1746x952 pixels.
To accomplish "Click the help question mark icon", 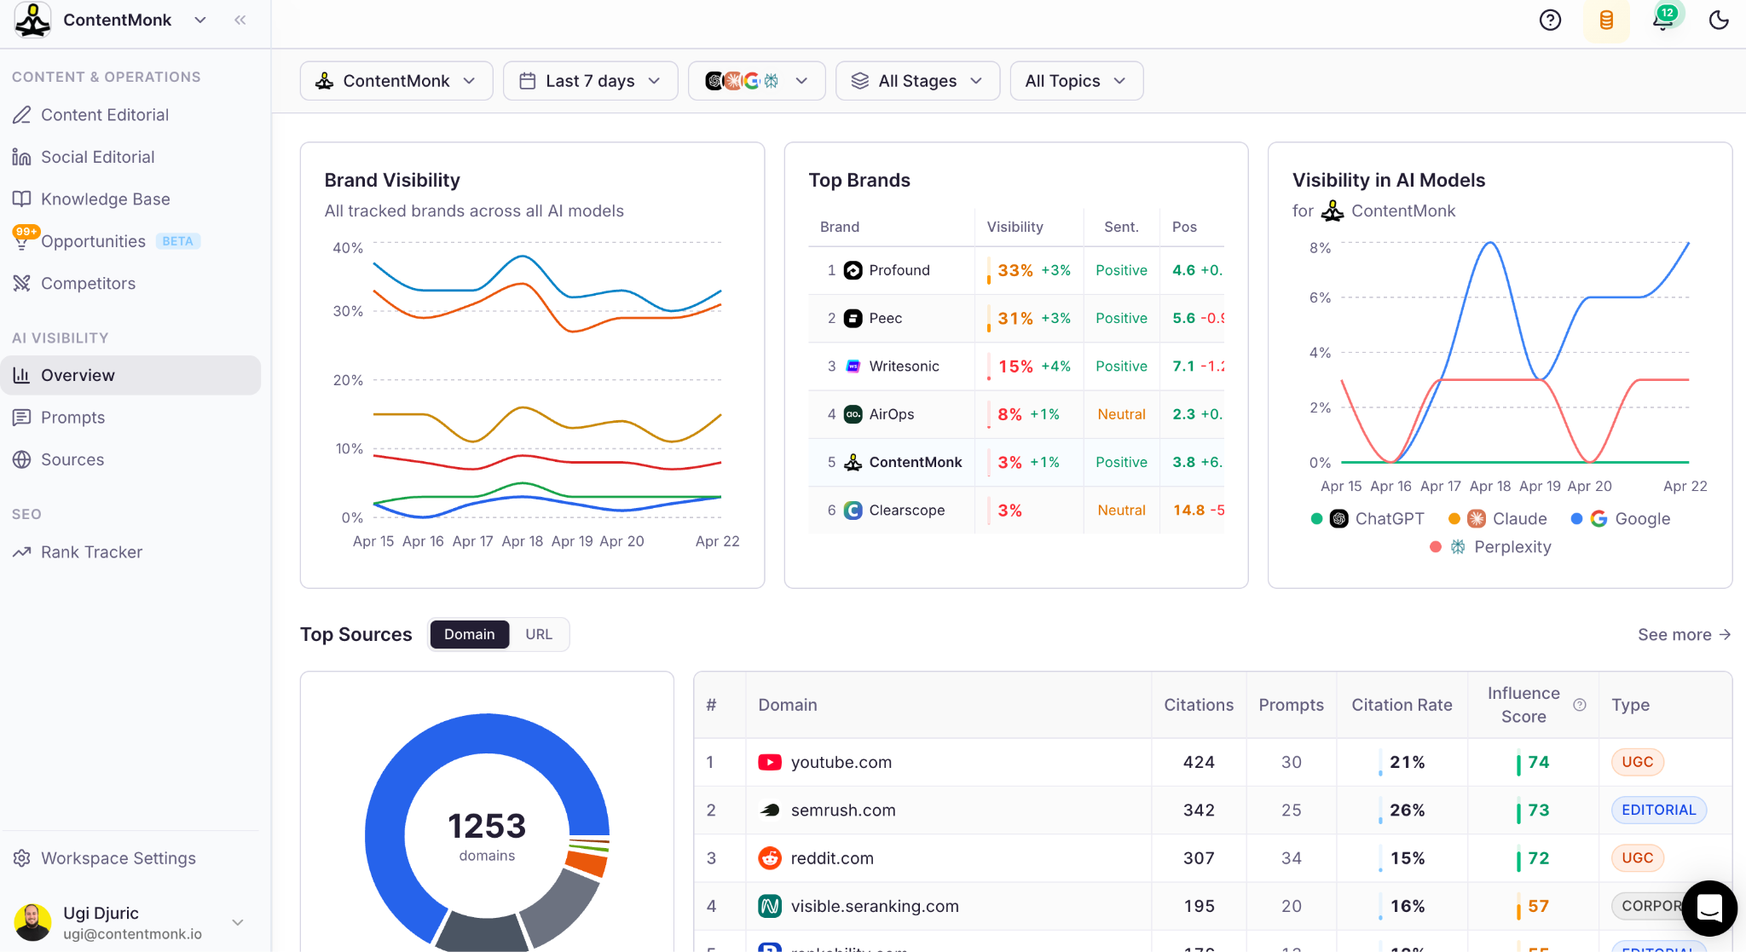I will point(1550,20).
